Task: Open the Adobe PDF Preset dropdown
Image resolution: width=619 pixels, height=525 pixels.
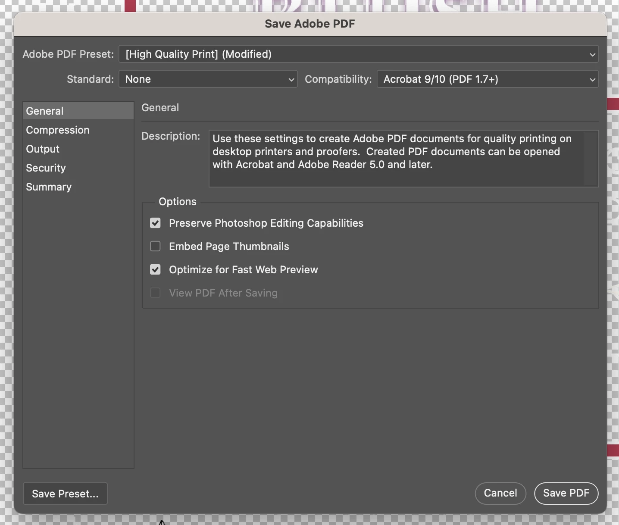Action: pos(358,54)
